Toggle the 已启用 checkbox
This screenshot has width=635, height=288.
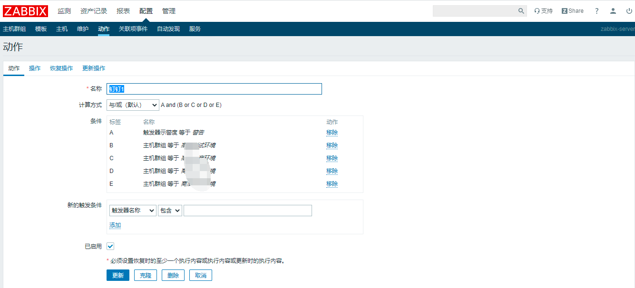pyautogui.click(x=110, y=246)
